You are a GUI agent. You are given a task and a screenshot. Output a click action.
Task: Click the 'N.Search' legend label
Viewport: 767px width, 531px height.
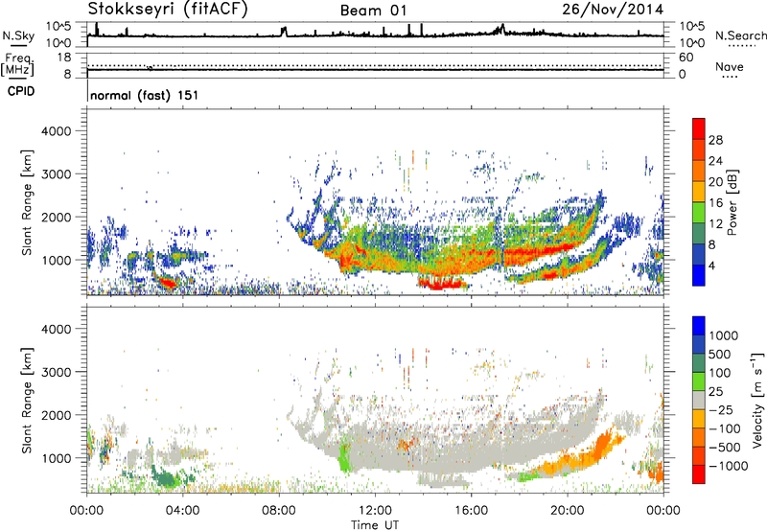(x=740, y=35)
